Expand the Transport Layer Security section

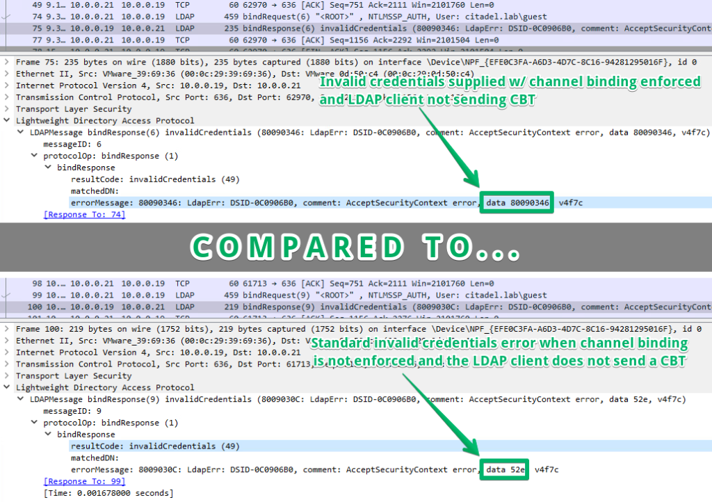click(x=6, y=108)
